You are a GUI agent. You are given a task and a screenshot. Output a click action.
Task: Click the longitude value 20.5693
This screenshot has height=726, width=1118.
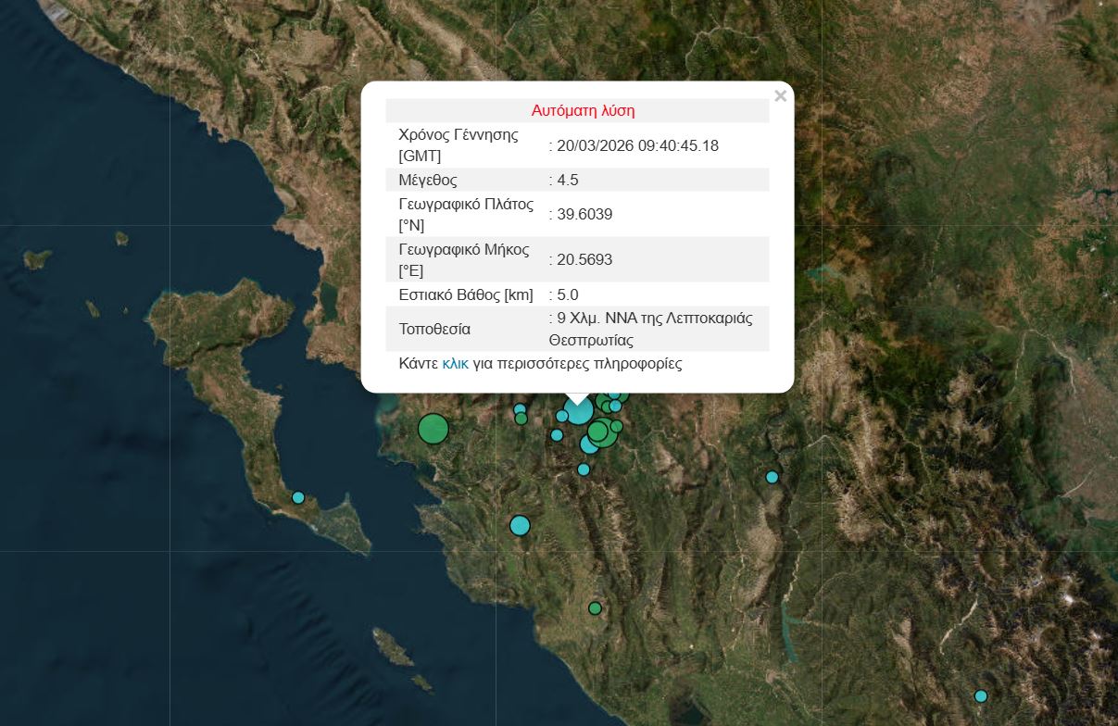pos(584,259)
